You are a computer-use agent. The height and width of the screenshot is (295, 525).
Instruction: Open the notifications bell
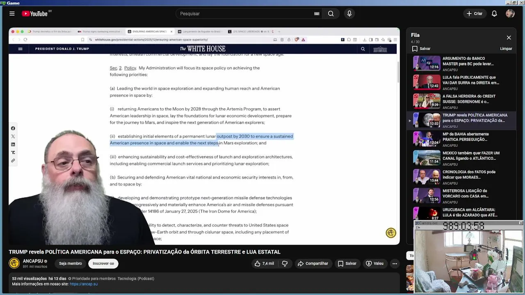[x=494, y=14]
